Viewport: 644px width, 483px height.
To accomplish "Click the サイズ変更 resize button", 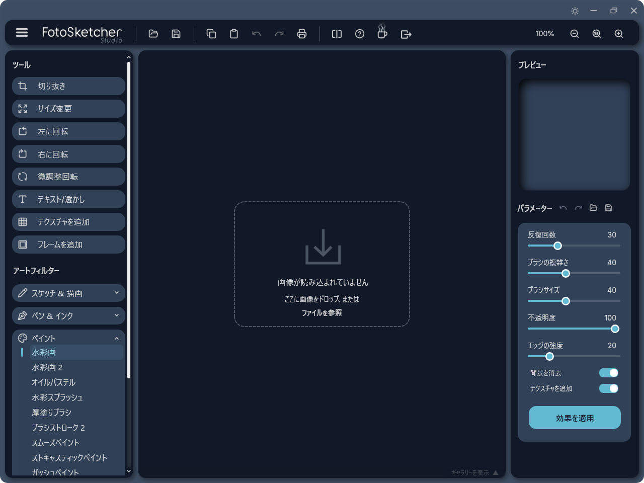I will click(x=68, y=109).
